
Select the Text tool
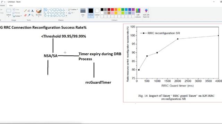[x=32, y=11]
